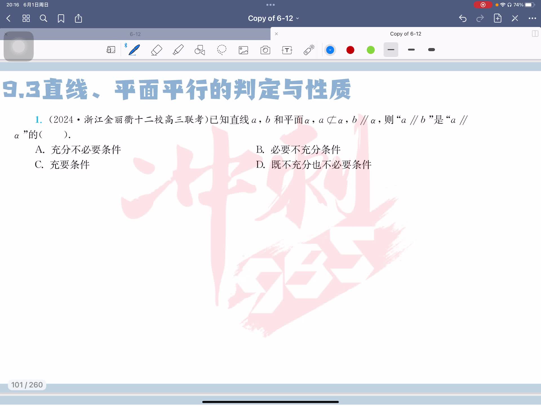Open the Camera tool
The image size is (541, 406).
click(265, 50)
